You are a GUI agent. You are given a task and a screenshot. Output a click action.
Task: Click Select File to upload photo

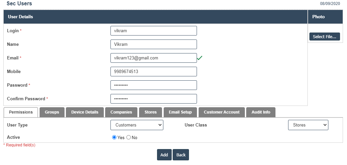point(325,37)
